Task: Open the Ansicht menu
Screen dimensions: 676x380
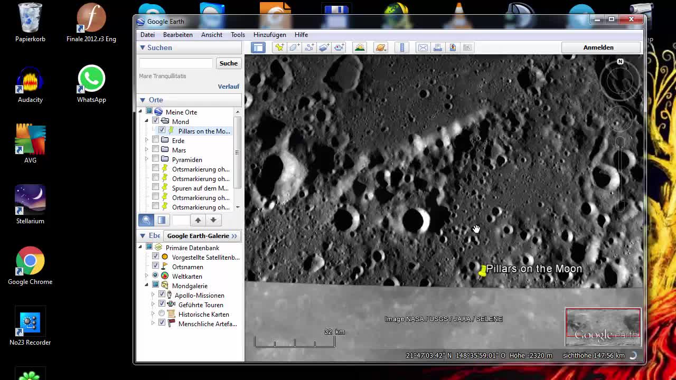Action: 212,35
